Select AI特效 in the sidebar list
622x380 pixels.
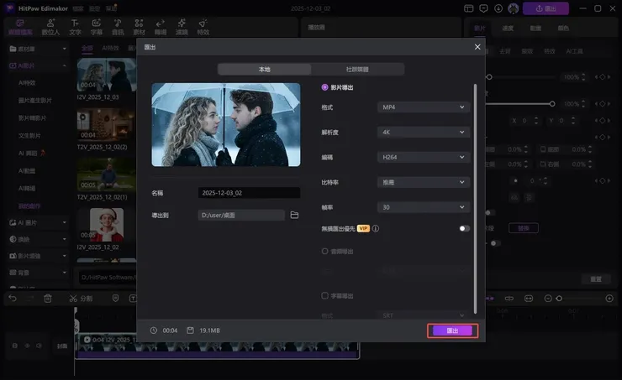click(27, 83)
